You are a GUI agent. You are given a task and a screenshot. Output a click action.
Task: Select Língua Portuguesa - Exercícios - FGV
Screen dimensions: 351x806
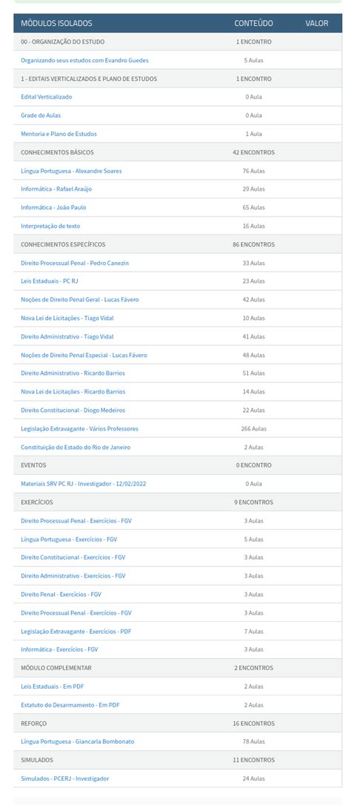(x=69, y=540)
